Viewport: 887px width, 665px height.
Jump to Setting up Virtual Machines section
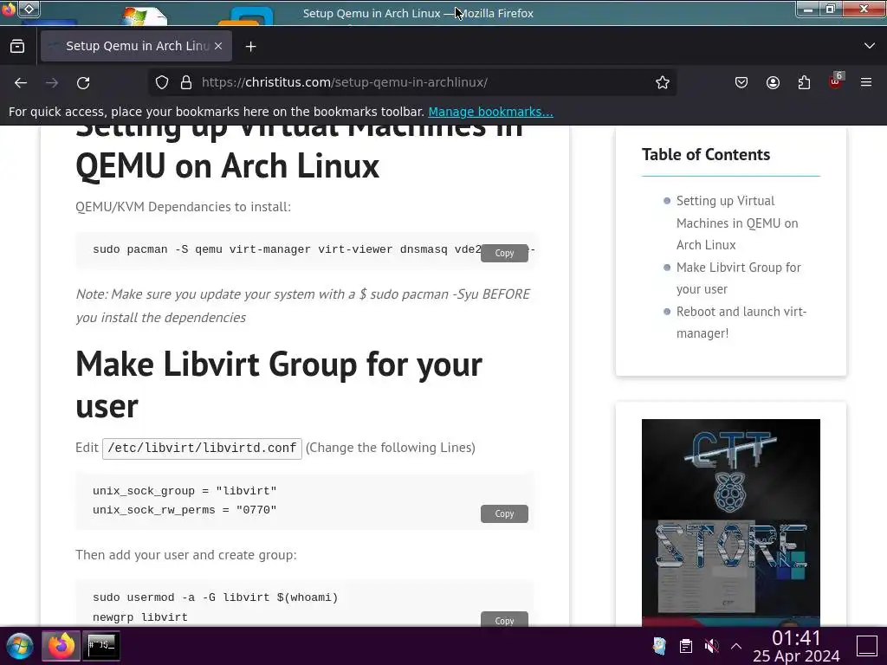pos(736,223)
